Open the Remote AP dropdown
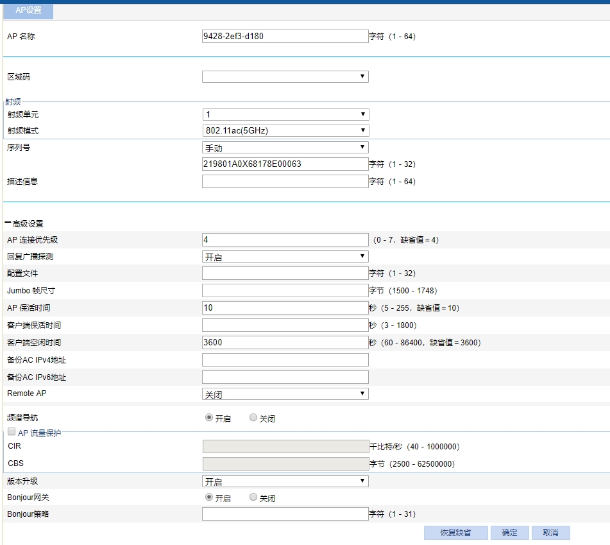Screen dimensions: 610x545 pyautogui.click(x=285, y=394)
